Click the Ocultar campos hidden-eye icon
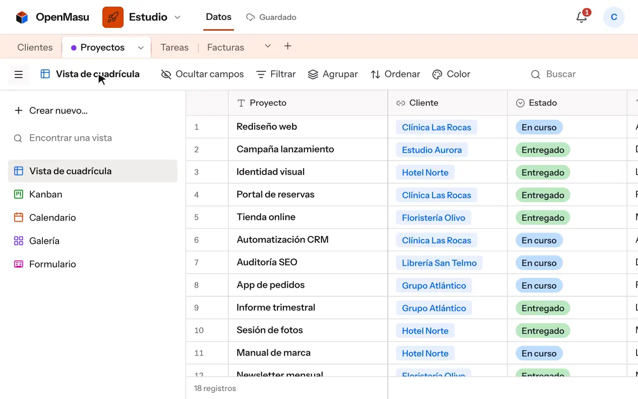Screen dimensions: 638x399 (x=166, y=74)
